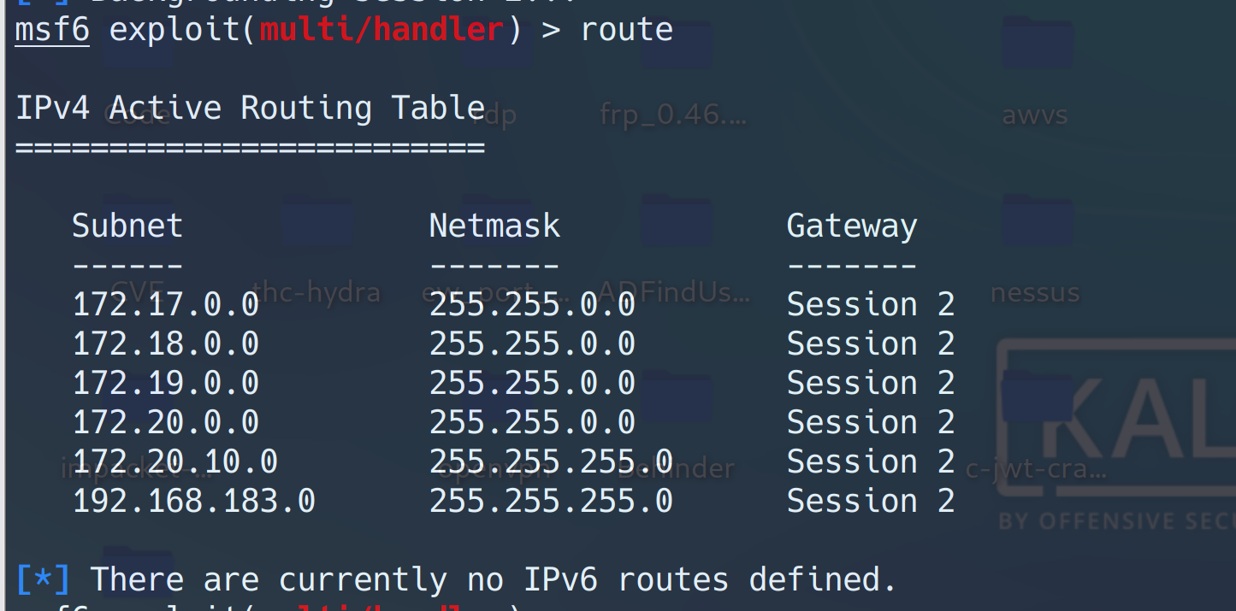The width and height of the screenshot is (1236, 611).
Task: Click Session 2 gateway for 172.19.0.0
Action: pyautogui.click(x=870, y=383)
